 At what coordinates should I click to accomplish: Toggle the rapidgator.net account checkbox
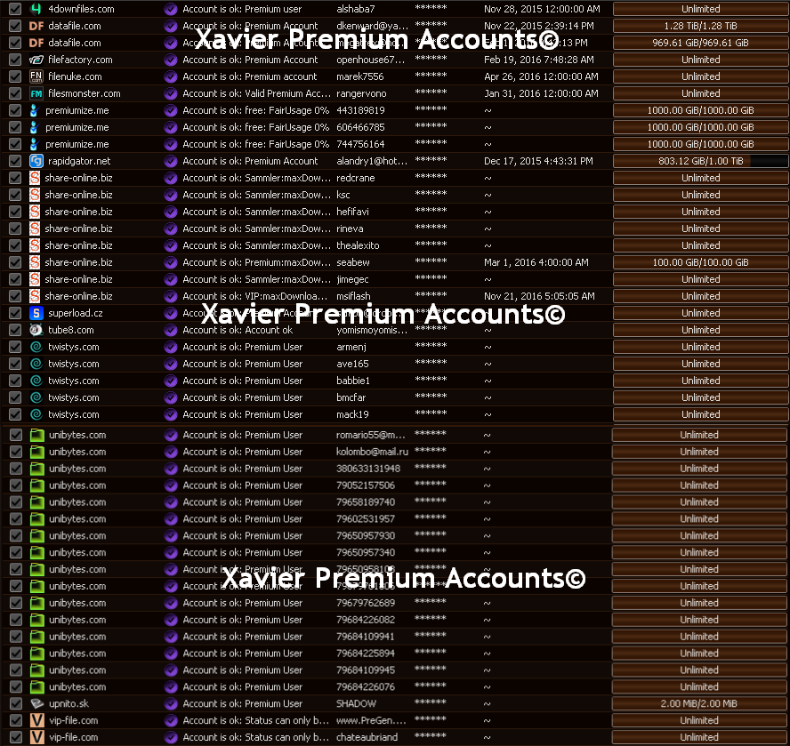(x=15, y=161)
